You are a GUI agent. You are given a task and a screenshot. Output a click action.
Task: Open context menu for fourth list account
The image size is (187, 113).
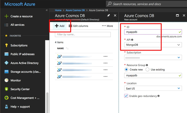tap(105, 76)
